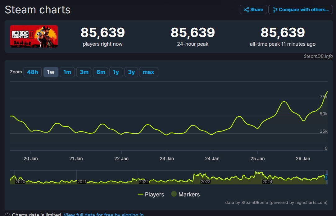
Task: Select the 48h zoom range
Action: pos(33,72)
